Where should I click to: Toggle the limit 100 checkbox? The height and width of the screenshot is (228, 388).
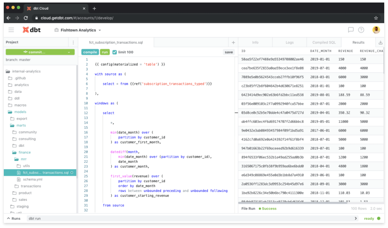click(115, 52)
